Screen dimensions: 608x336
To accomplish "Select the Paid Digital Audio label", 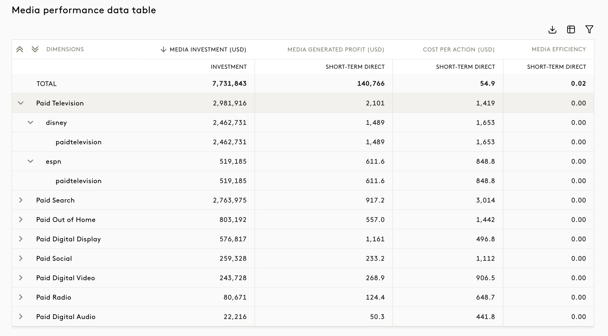I will click(66, 317).
